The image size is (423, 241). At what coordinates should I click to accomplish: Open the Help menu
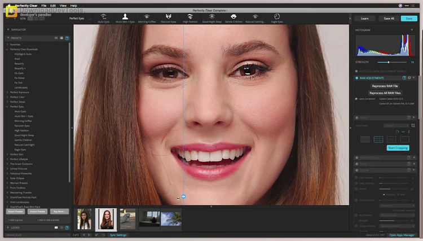[x=74, y=6]
